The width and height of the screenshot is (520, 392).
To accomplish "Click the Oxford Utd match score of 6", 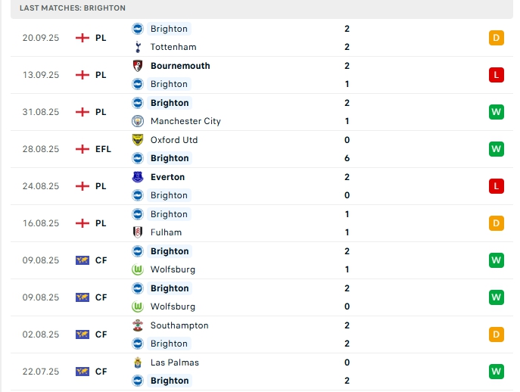I will pyautogui.click(x=347, y=158).
